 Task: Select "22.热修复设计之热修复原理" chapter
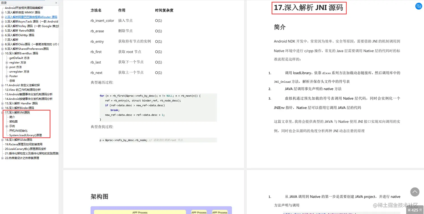tap(21, 158)
